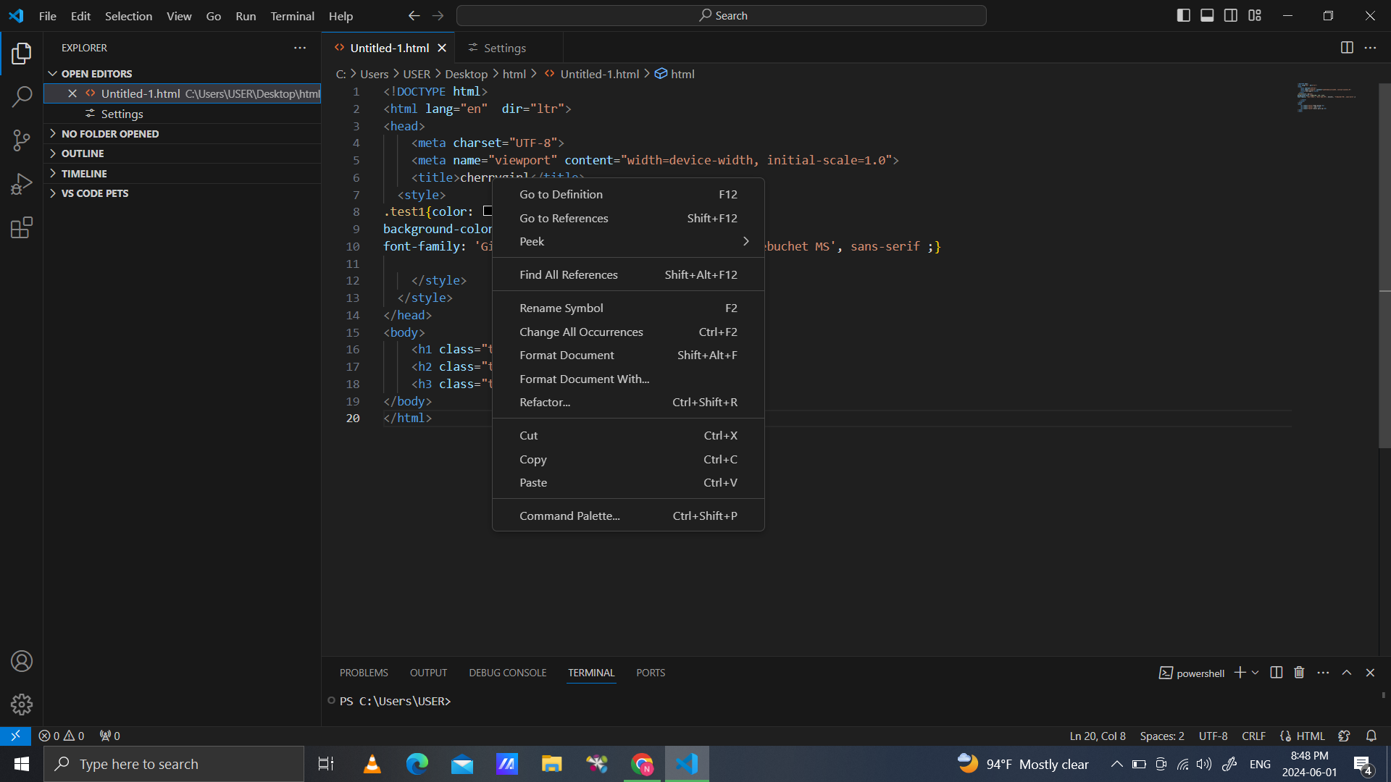This screenshot has width=1391, height=782.
Task: Maximize the terminal panel size
Action: click(1347, 673)
